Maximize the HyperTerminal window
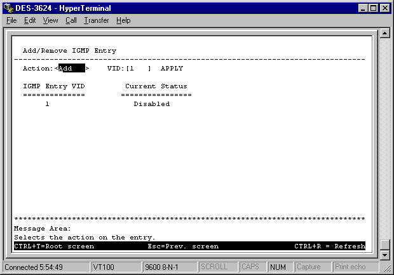The width and height of the screenshot is (394, 275). tap(372, 8)
